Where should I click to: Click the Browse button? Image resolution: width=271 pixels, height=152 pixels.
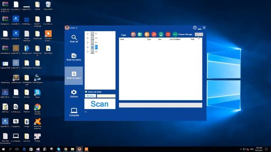pyautogui.click(x=90, y=96)
